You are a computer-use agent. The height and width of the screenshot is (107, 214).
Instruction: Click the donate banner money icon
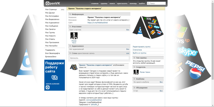pyautogui.click(x=54, y=77)
